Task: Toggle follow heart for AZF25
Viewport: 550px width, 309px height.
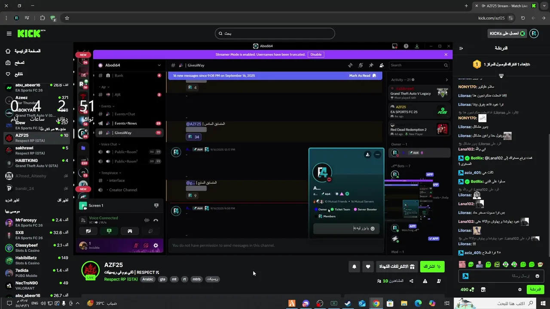Action: point(368,267)
